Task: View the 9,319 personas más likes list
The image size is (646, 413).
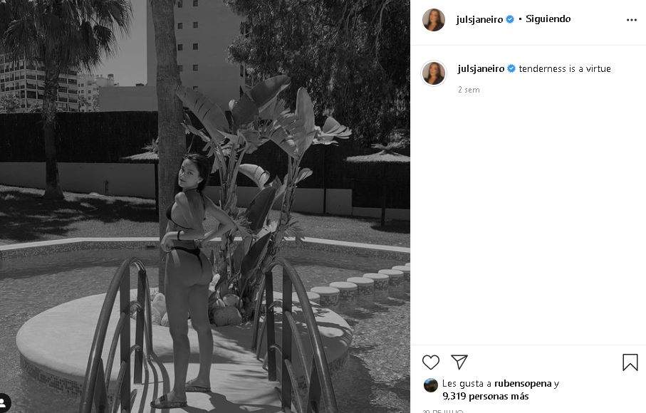Action: (x=485, y=396)
